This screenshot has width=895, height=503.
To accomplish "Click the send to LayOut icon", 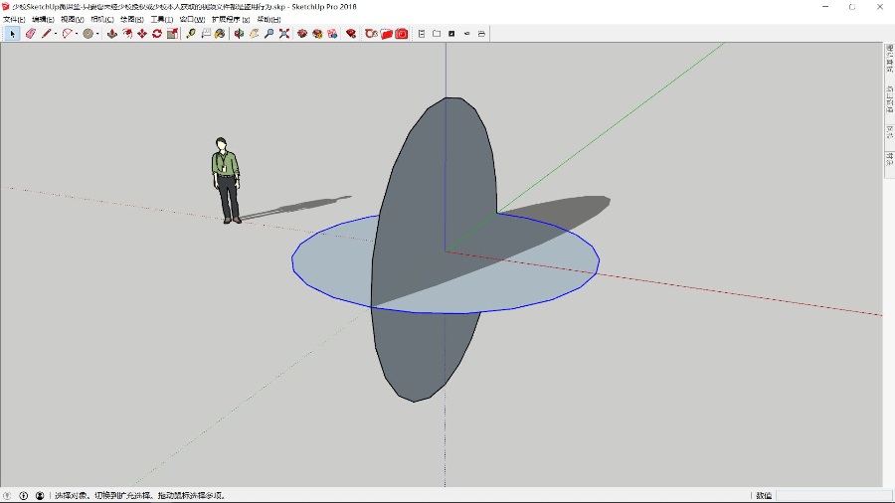I will [x=332, y=34].
